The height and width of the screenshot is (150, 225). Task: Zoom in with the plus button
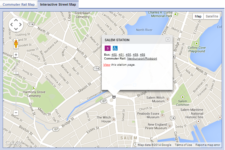(x=16, y=55)
